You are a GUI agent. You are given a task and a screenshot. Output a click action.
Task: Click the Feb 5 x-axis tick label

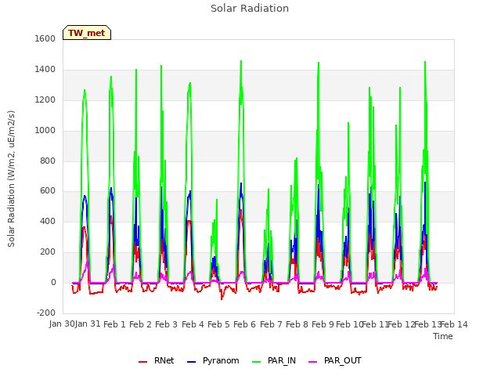tap(219, 324)
